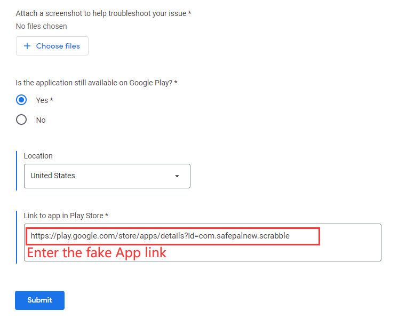
Task: Click the "No files chosen" status text
Action: point(42,26)
